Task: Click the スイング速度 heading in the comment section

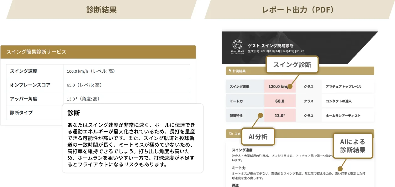Action: 242,150
